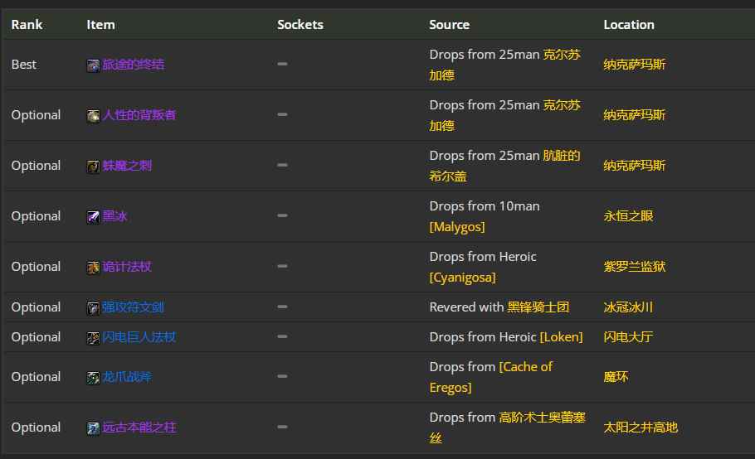Follow the [Cyanigosa] source link
The image size is (755, 459).
462,278
